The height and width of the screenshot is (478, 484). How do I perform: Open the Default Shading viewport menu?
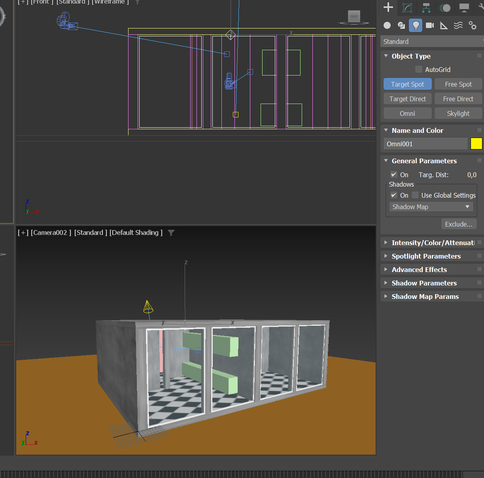point(136,232)
